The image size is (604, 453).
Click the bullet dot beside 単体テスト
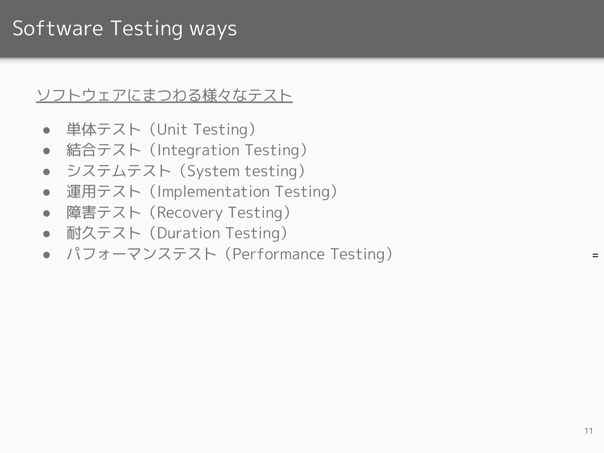click(47, 130)
